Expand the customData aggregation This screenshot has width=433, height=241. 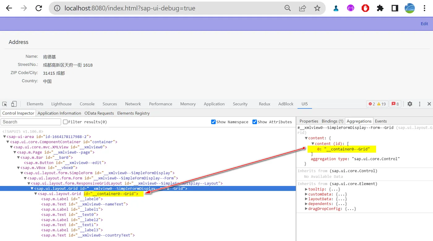click(306, 194)
